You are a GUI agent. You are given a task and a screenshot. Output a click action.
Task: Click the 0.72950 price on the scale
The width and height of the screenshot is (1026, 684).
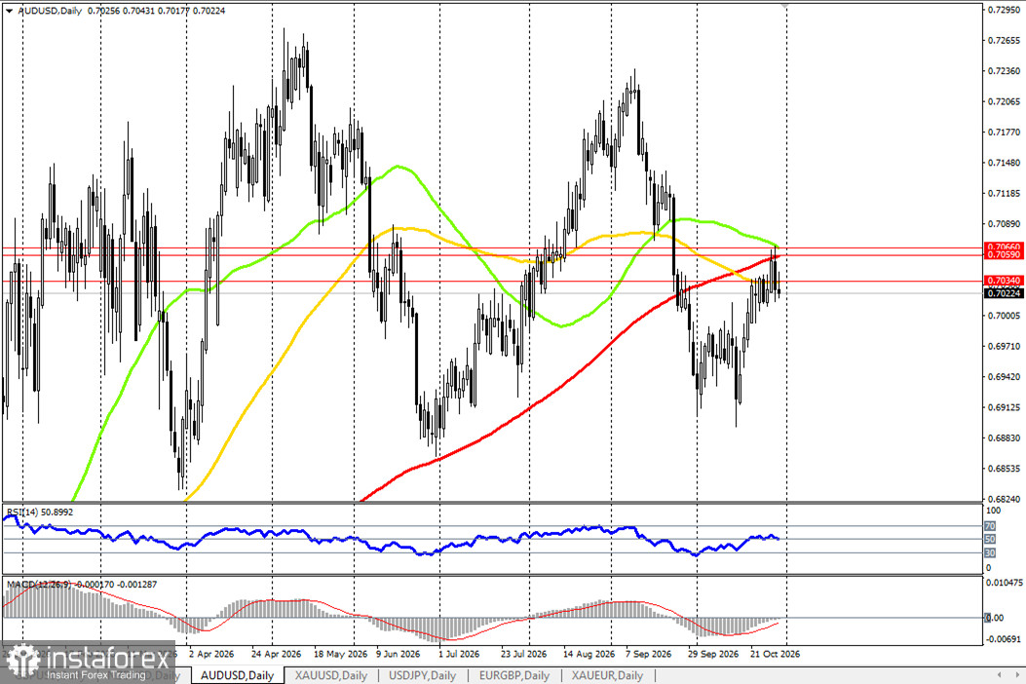[1003, 10]
